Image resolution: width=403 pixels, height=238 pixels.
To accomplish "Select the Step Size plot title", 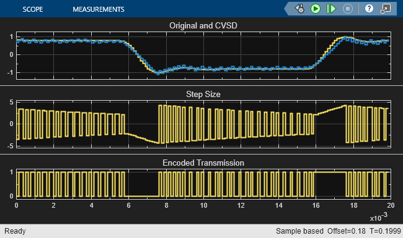I will click(203, 95).
